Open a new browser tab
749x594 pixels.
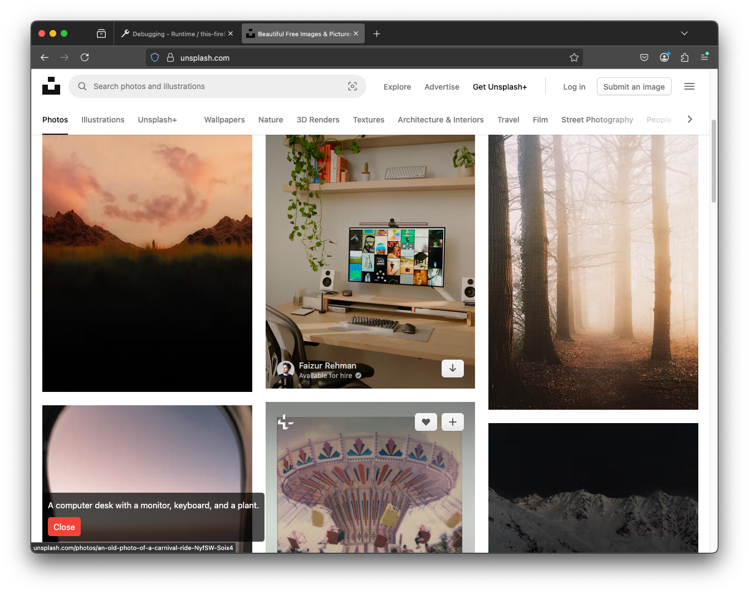point(377,34)
